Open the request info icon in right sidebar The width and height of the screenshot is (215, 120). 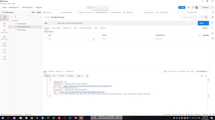pos(212,33)
